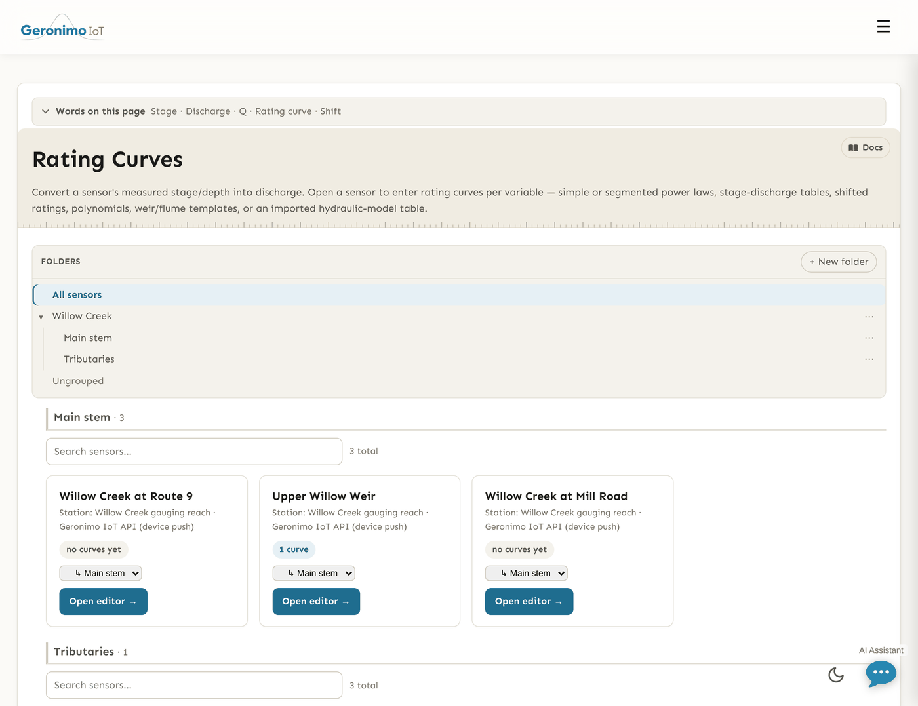Open folder dropdown on Willow Creek at Mill Road
This screenshot has height=706, width=918.
tap(527, 573)
